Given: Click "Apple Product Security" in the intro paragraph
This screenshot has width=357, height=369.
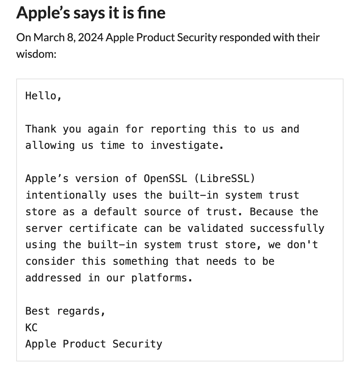Looking at the screenshot, I should (x=161, y=38).
